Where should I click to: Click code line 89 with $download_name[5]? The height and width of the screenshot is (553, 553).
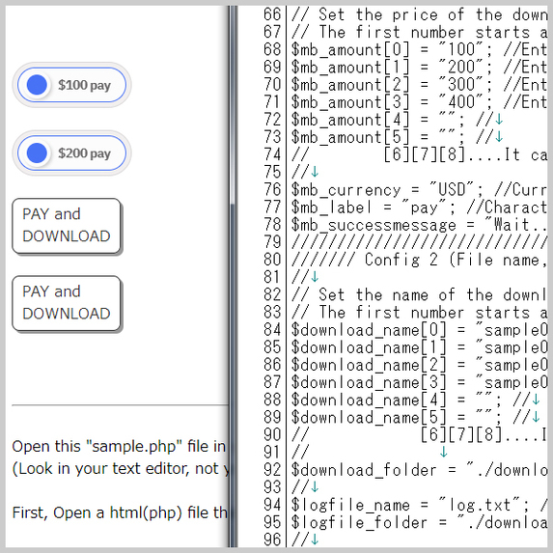(x=416, y=418)
